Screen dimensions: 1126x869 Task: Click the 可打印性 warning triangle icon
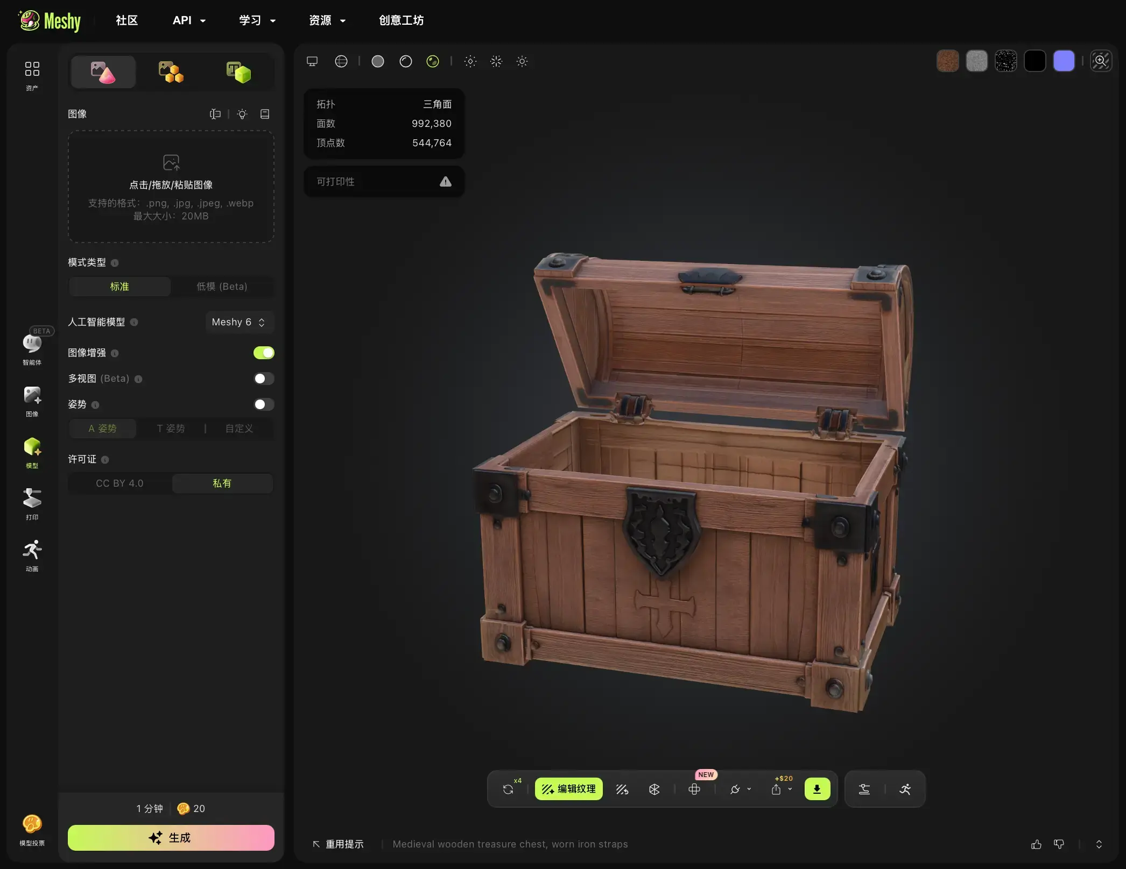click(446, 182)
